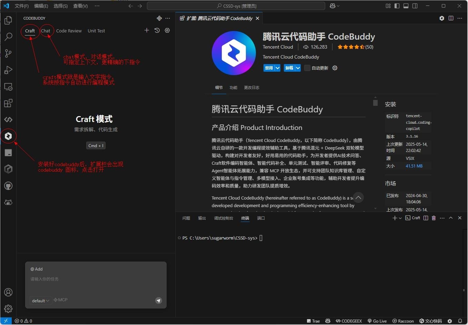
Task: Open CodeBuddy conversation history
Action: [157, 30]
